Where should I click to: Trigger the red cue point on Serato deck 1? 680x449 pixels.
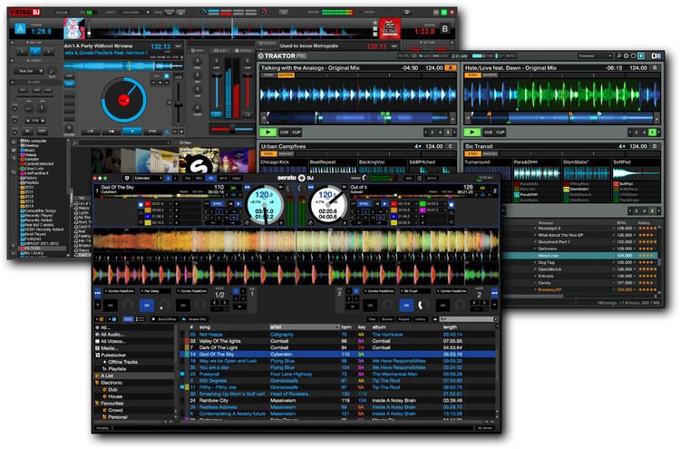tap(148, 203)
